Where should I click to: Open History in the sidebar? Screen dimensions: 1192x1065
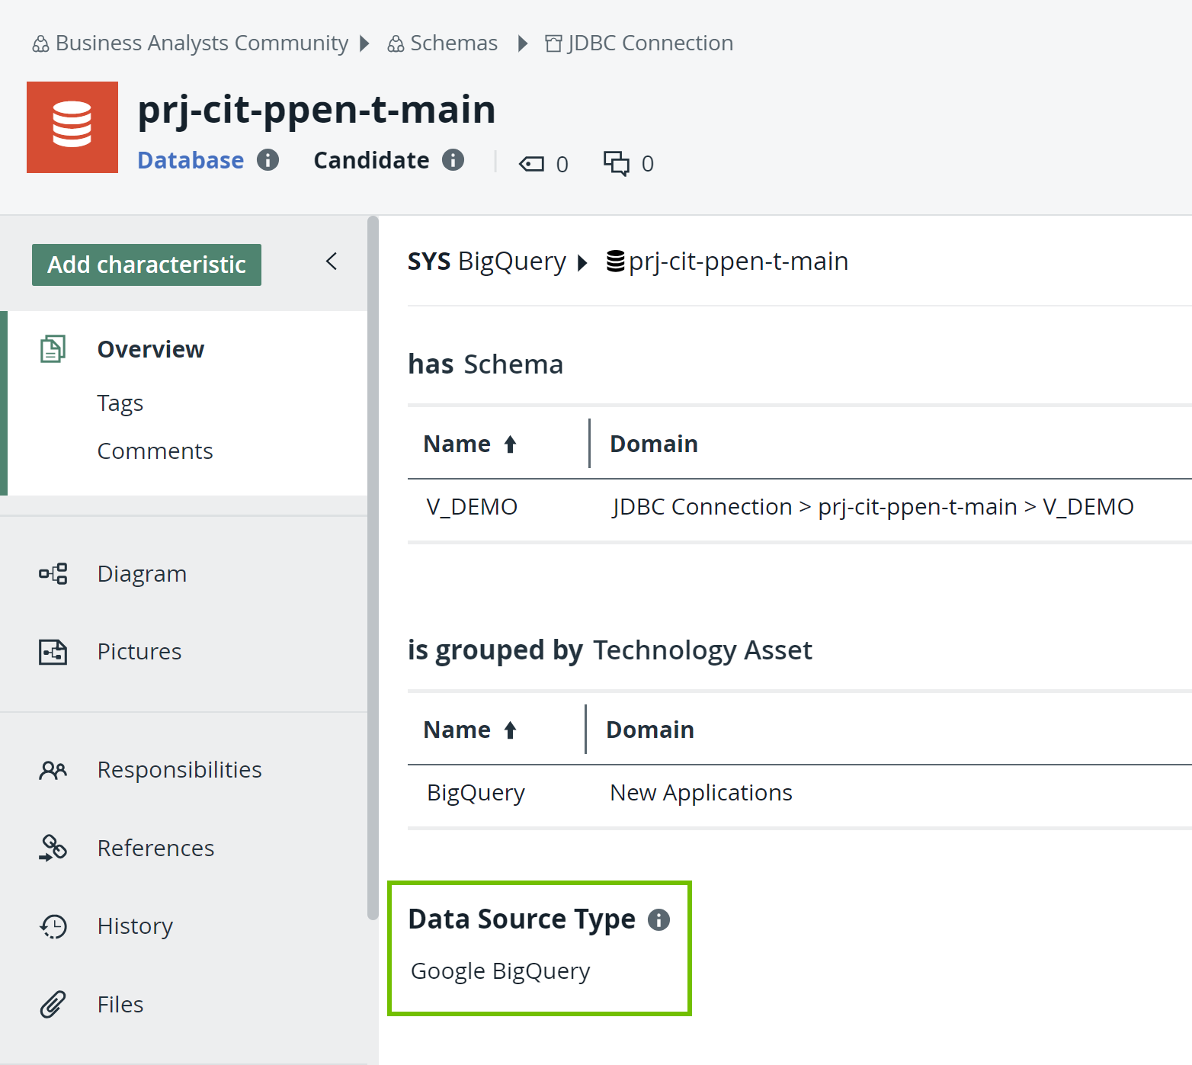tap(135, 926)
